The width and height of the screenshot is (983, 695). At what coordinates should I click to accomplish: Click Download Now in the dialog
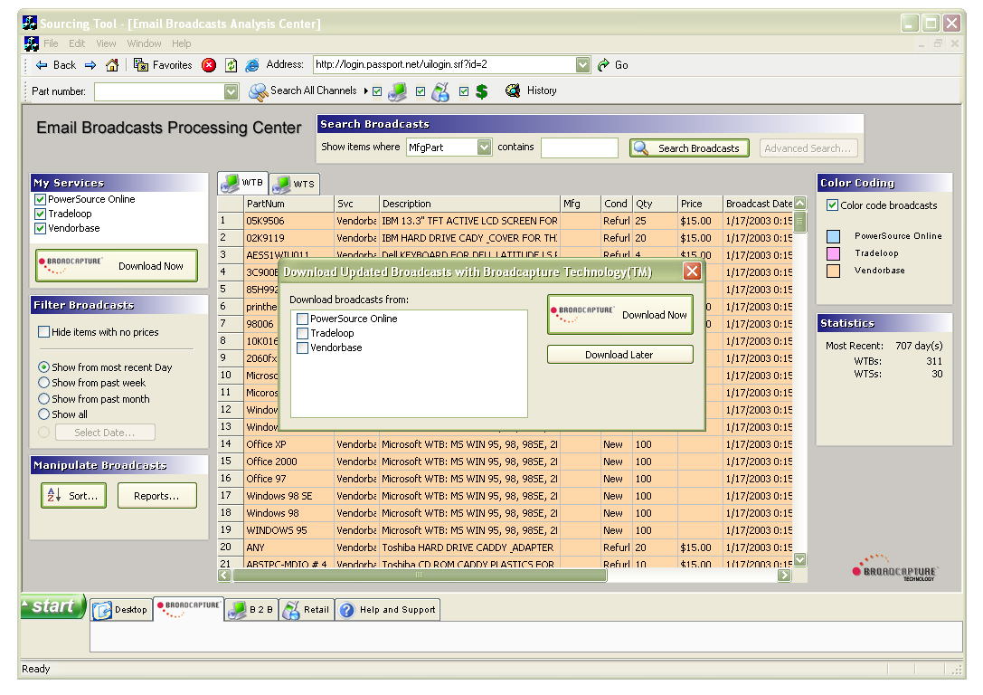click(620, 314)
